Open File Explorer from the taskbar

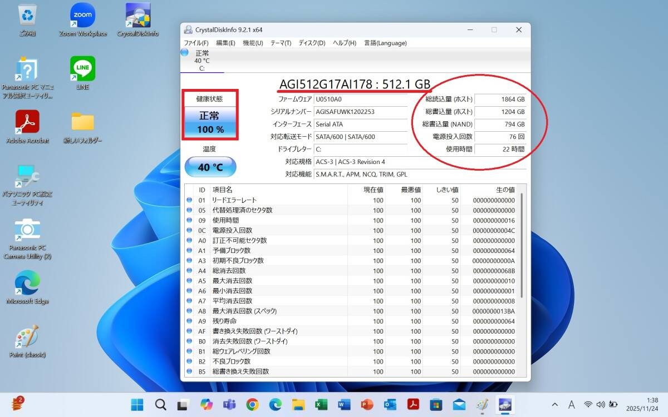point(298,405)
